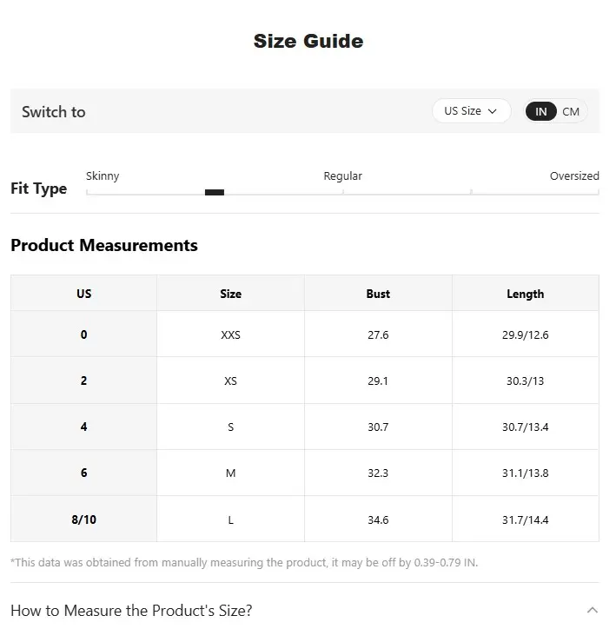This screenshot has height=642, width=616.
Task: Switch units to IN
Action: click(540, 111)
